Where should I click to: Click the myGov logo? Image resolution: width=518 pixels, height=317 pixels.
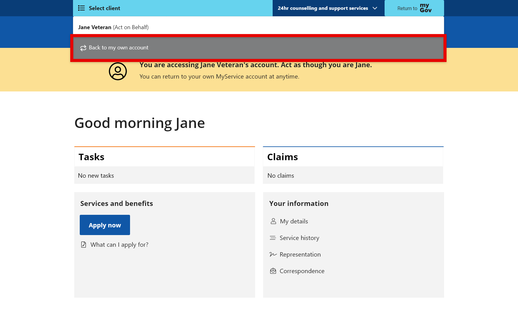coord(426,8)
